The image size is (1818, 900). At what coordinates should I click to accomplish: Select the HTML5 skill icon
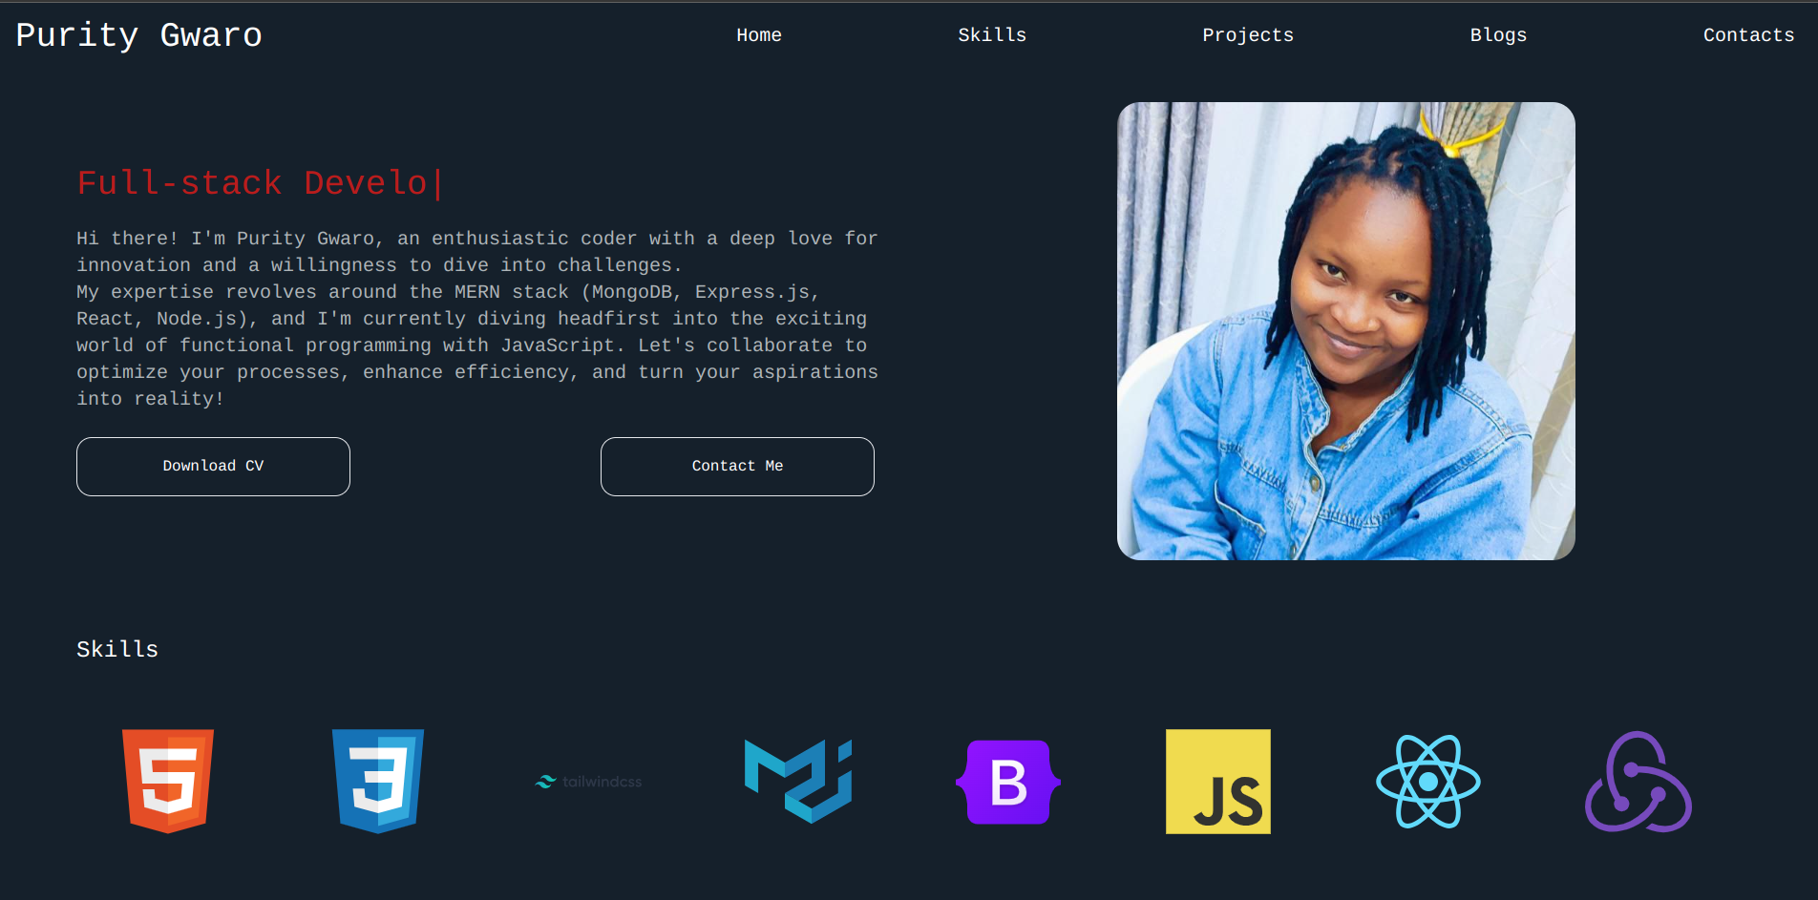coord(167,781)
